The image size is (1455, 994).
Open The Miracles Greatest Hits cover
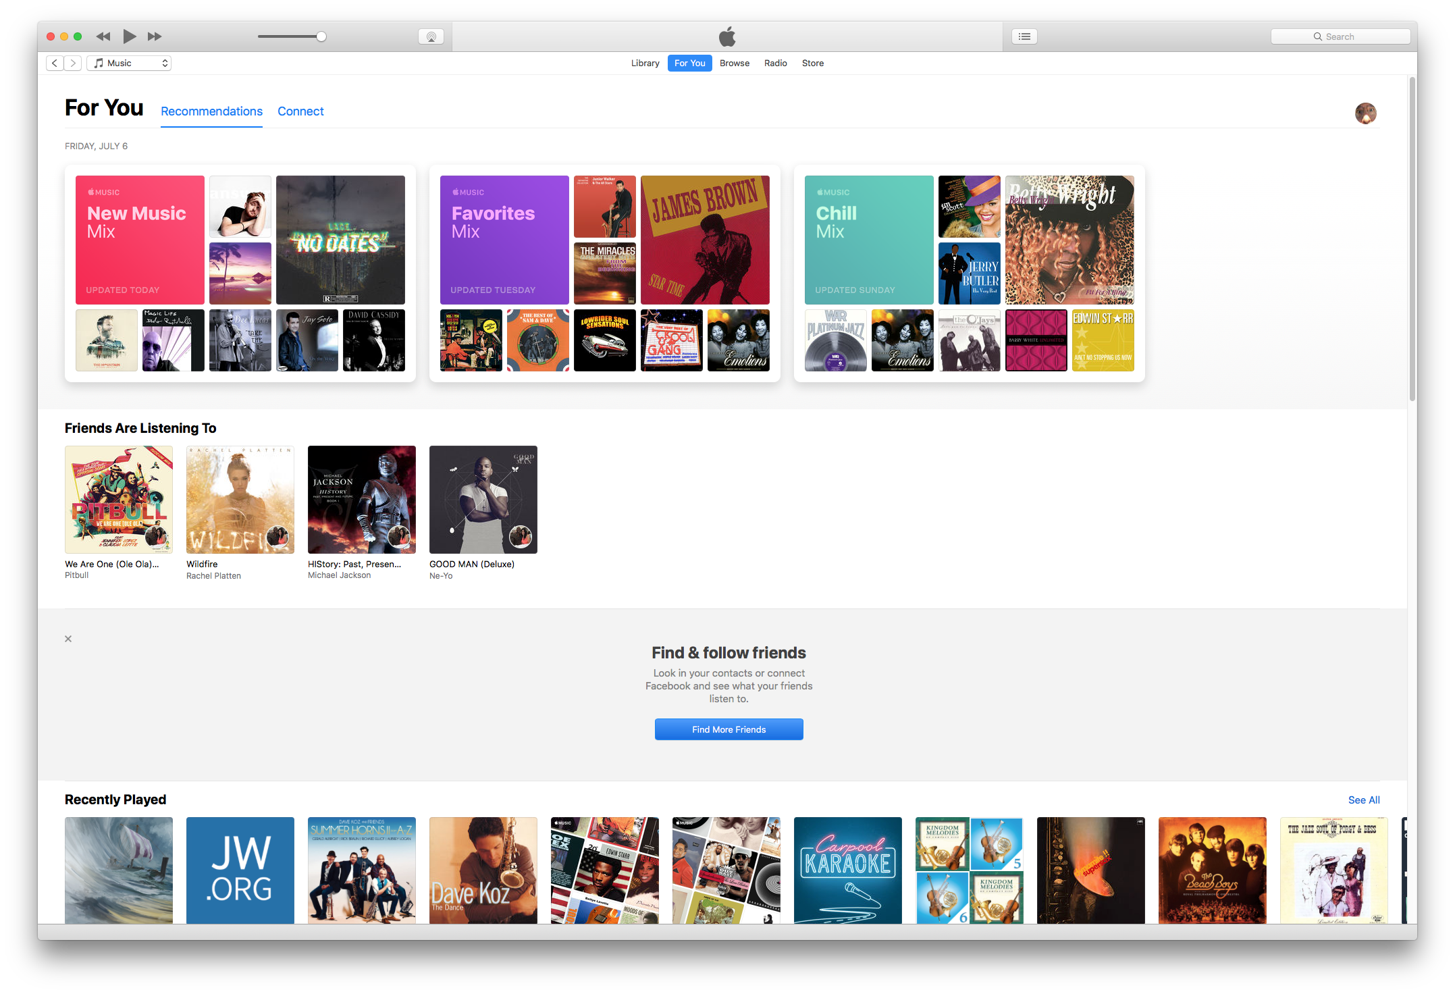tap(605, 273)
